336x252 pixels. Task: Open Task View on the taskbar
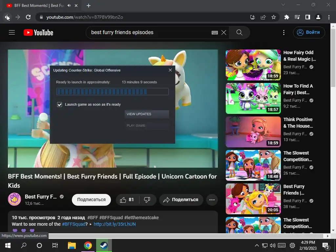coord(55,245)
